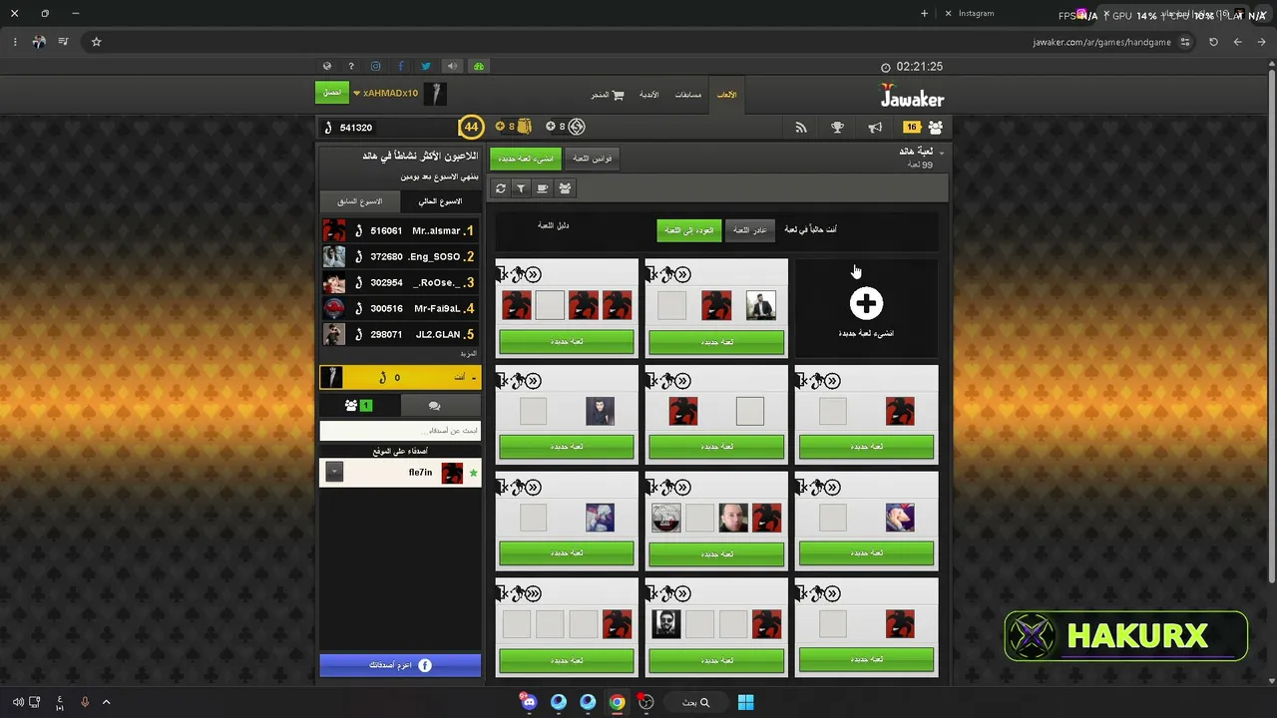Open the taskbar search box
Viewport: 1277px width, 718px height.
(695, 702)
